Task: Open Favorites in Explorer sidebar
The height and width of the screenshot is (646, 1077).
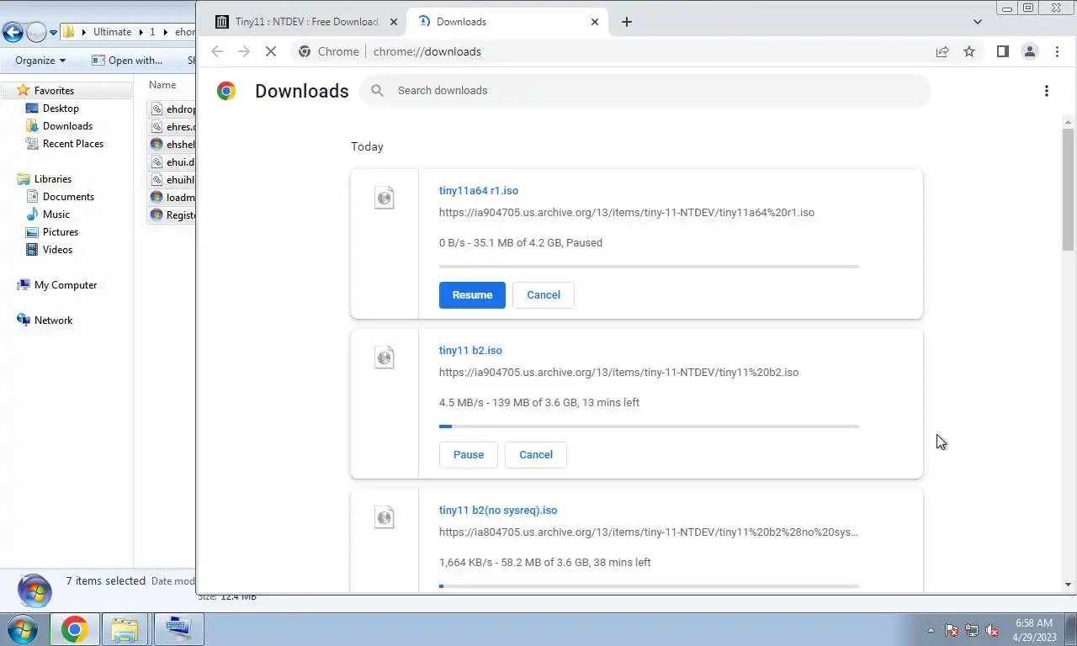Action: [x=54, y=91]
